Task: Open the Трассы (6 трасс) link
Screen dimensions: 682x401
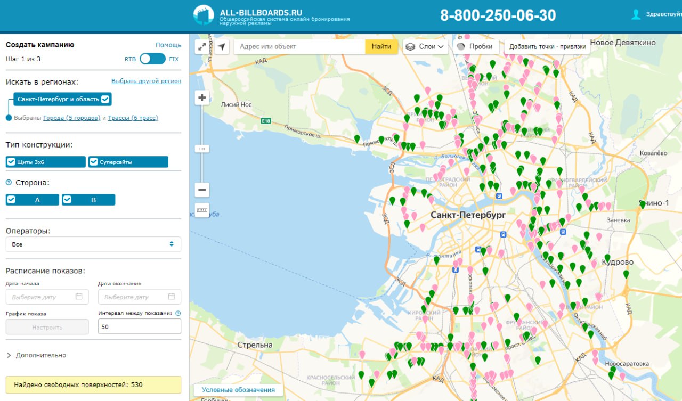Action: coord(133,118)
